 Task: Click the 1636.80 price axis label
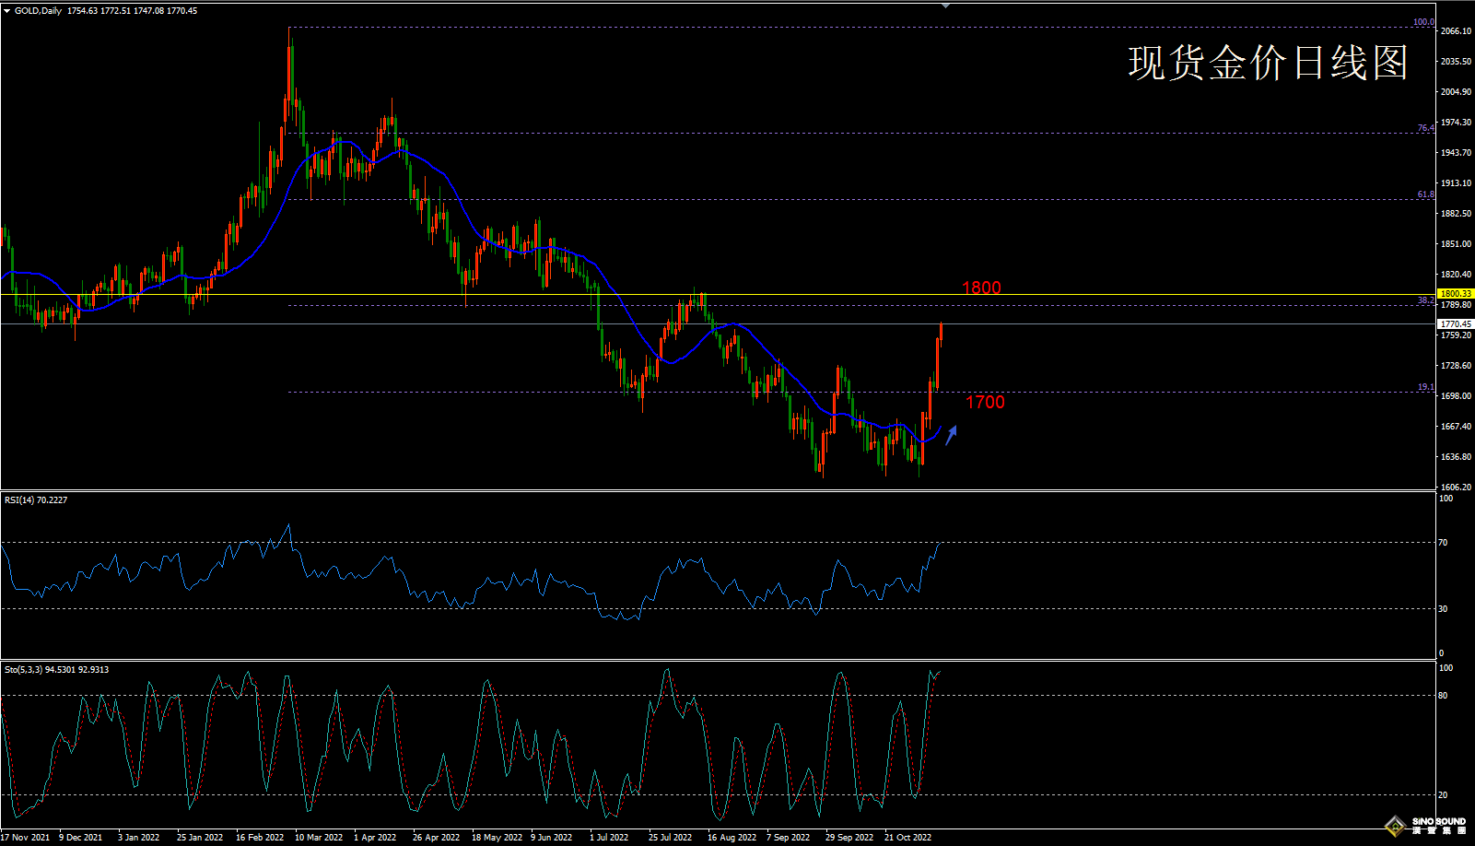(1457, 457)
